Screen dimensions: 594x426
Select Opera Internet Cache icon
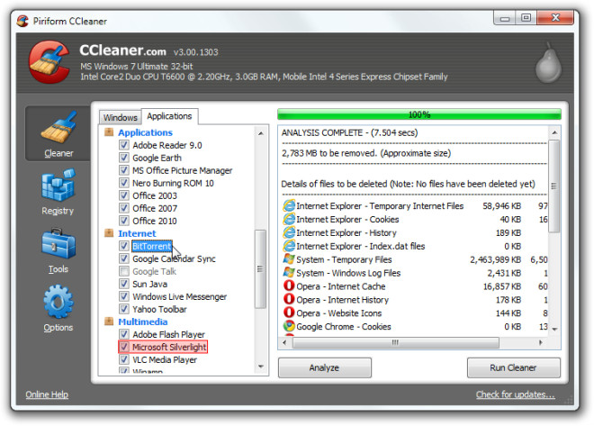[x=289, y=286]
